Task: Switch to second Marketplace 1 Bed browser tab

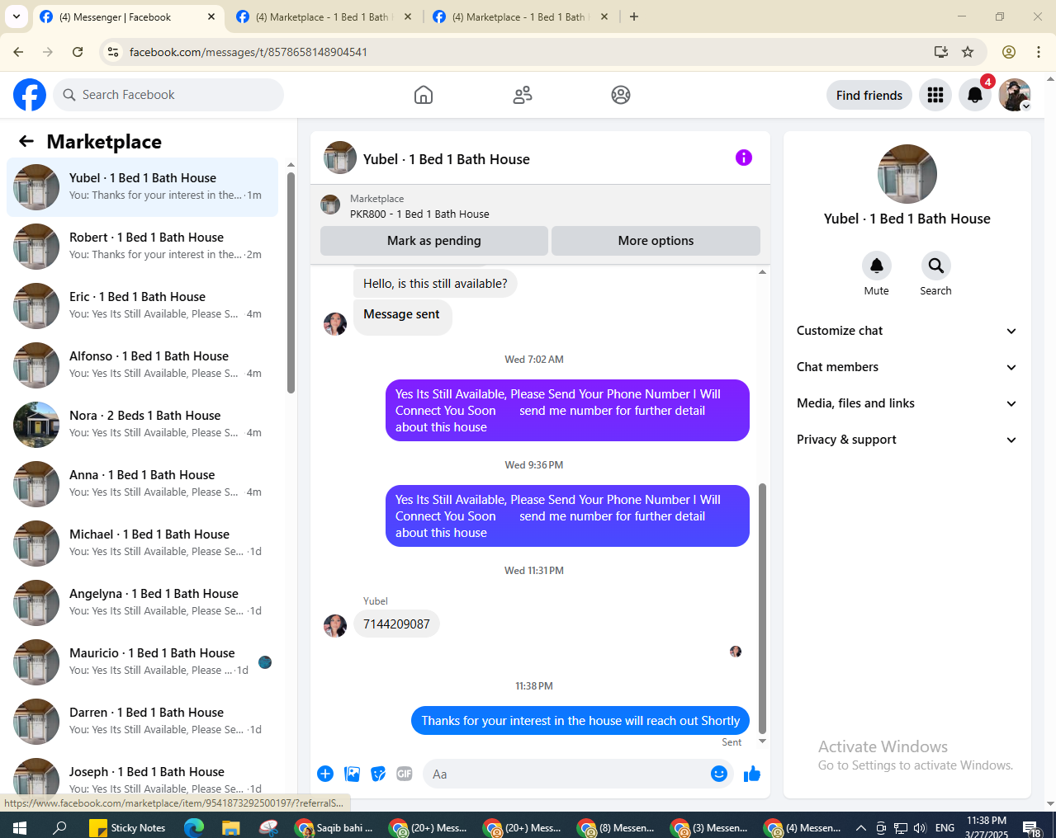Action: (324, 16)
